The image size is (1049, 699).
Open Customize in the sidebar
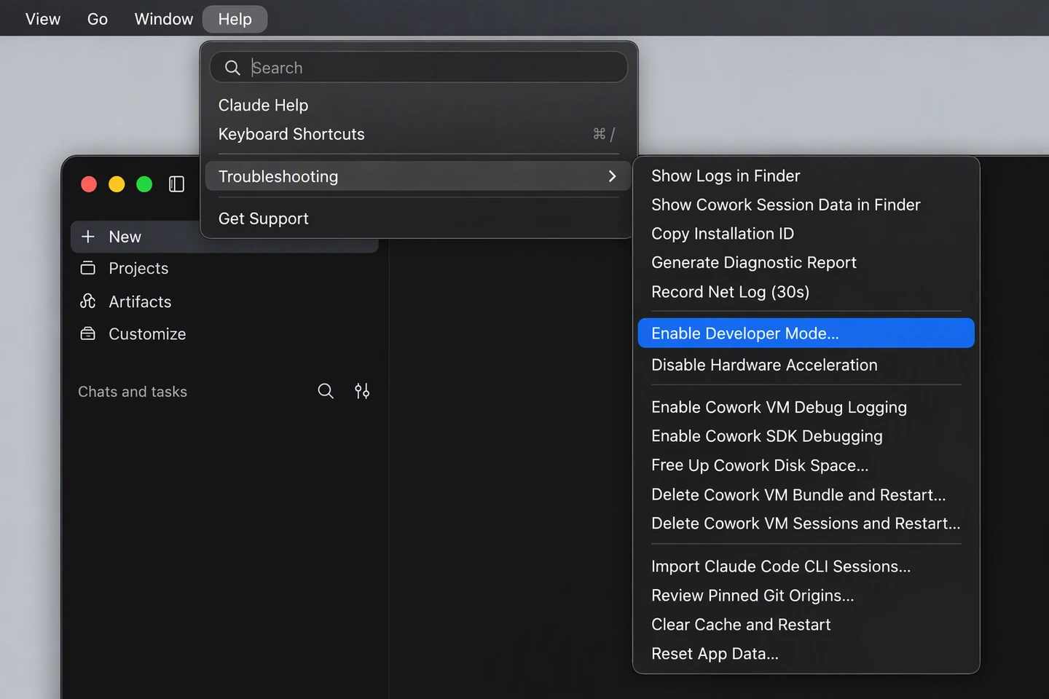coord(224,333)
